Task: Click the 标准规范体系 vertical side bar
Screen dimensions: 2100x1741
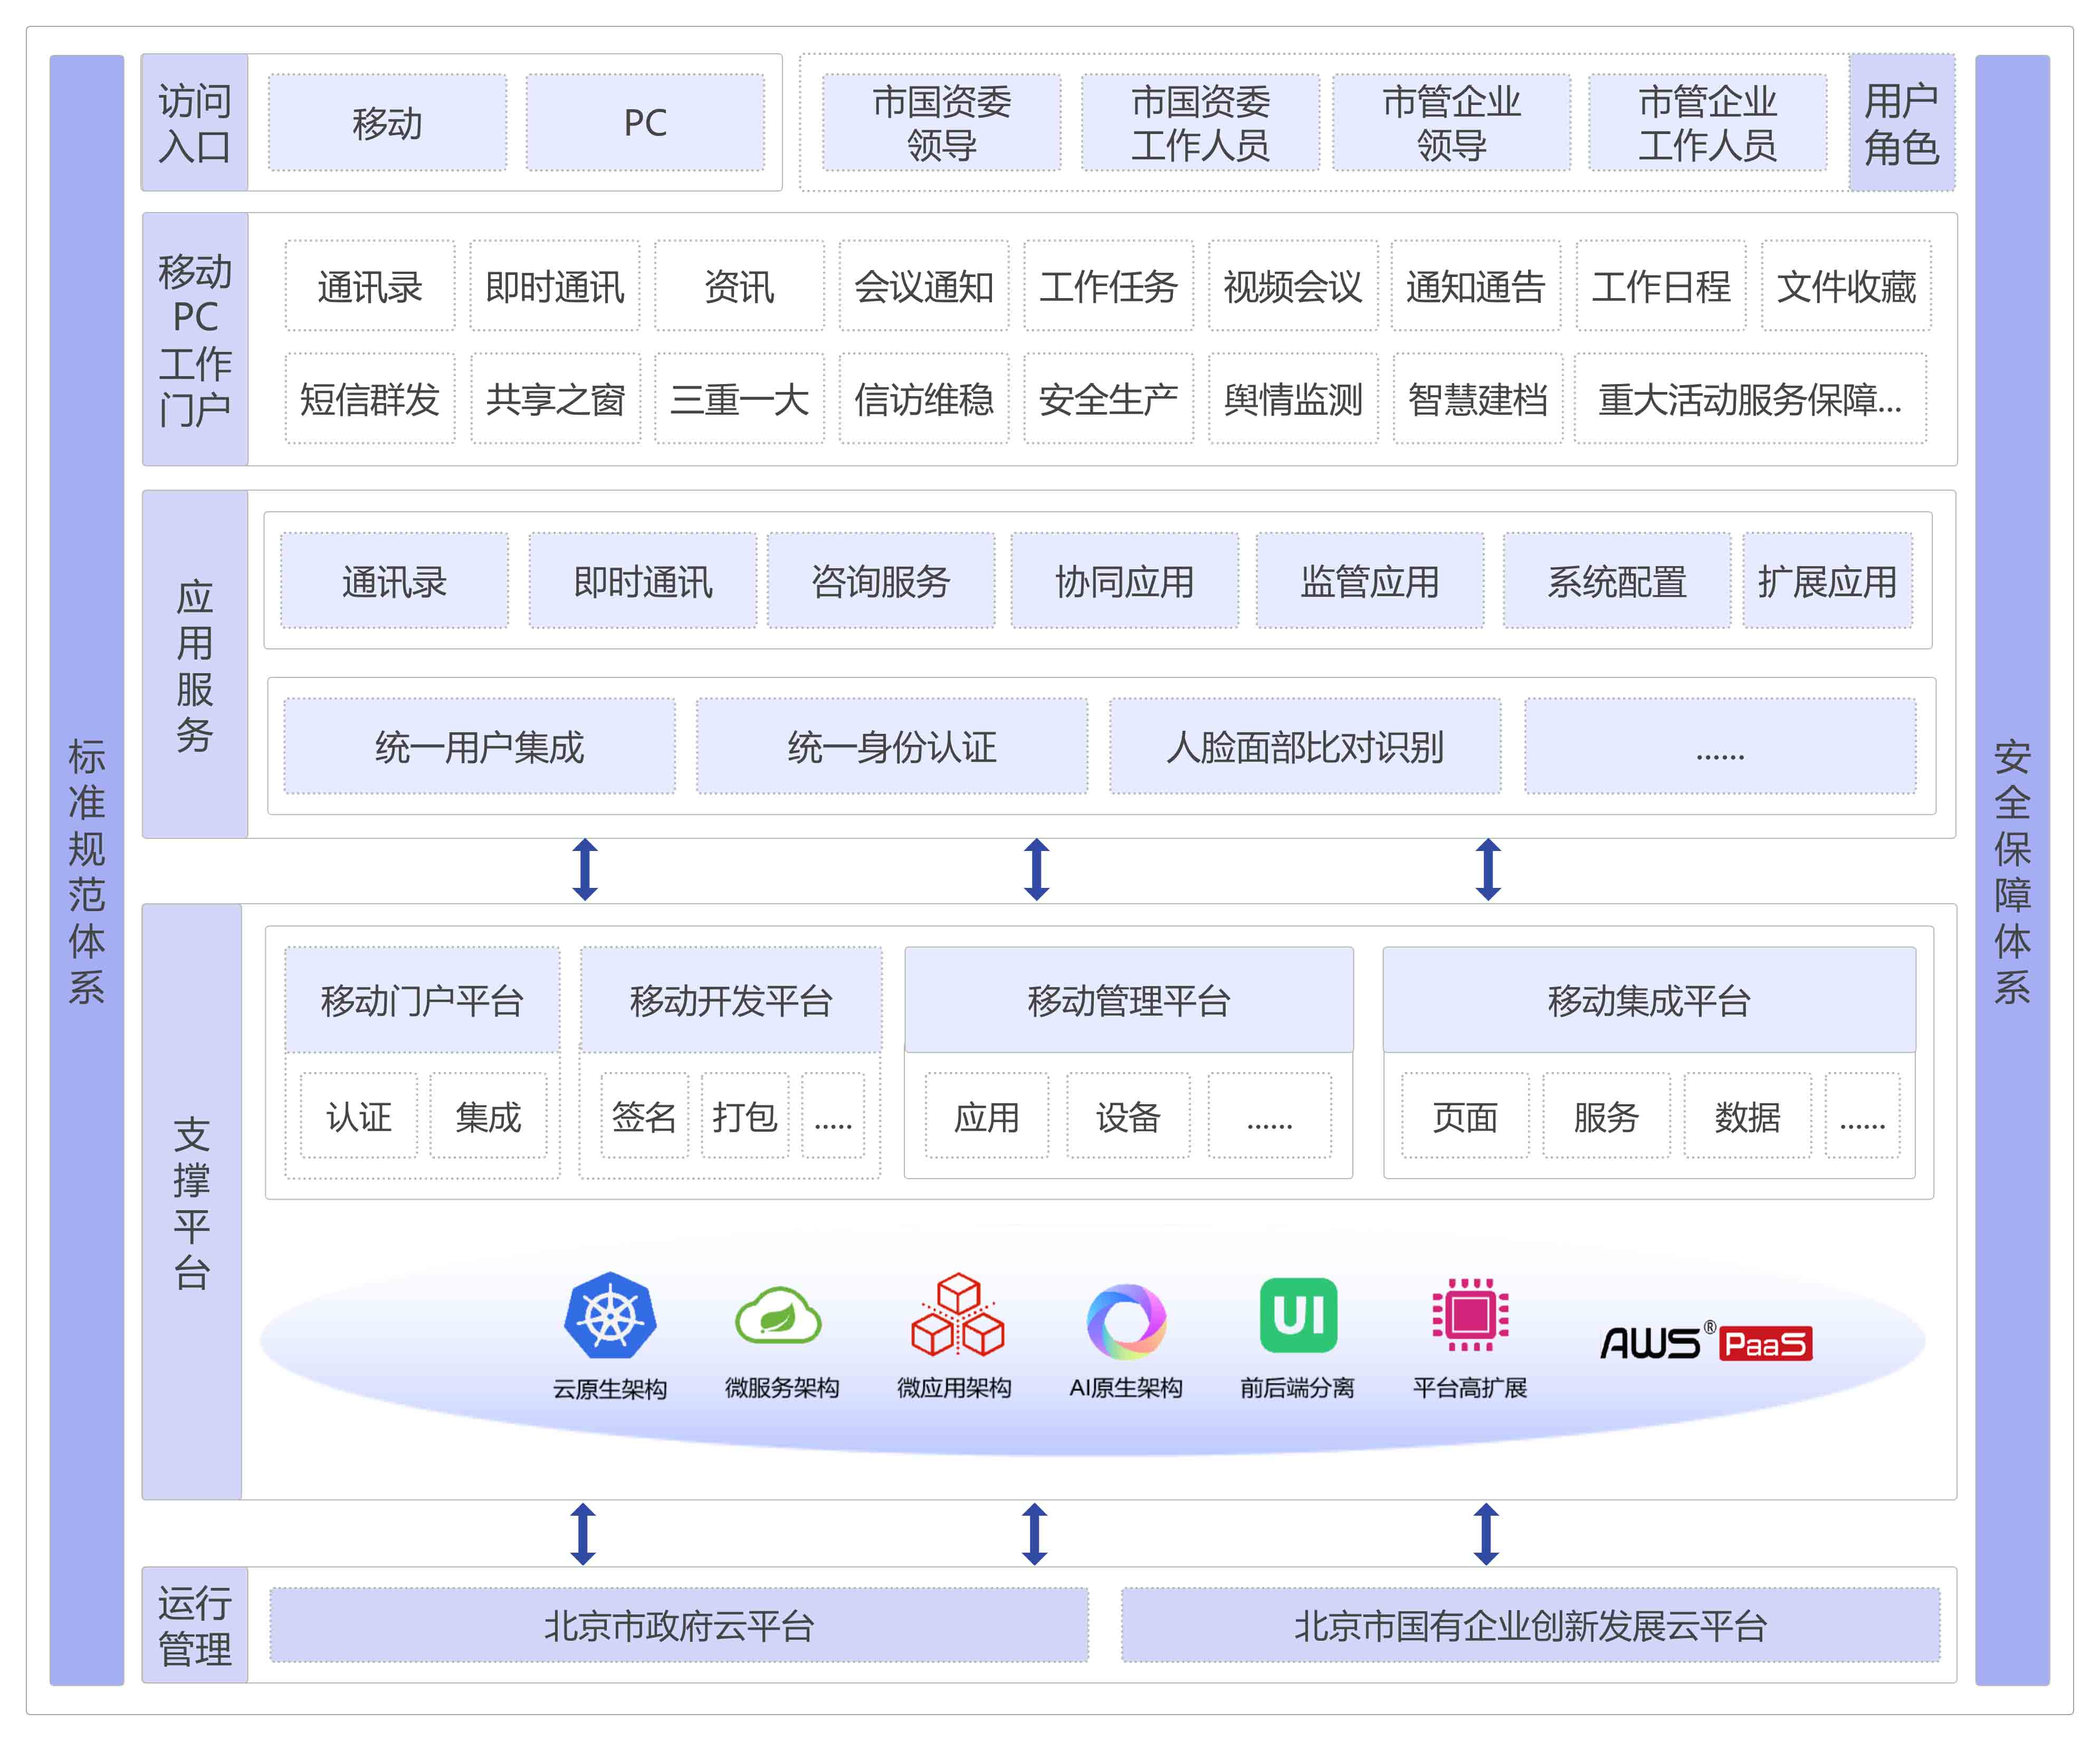Action: point(87,870)
